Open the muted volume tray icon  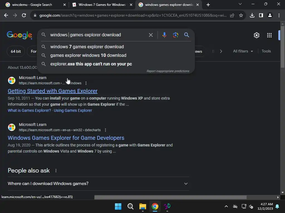tap(251, 206)
